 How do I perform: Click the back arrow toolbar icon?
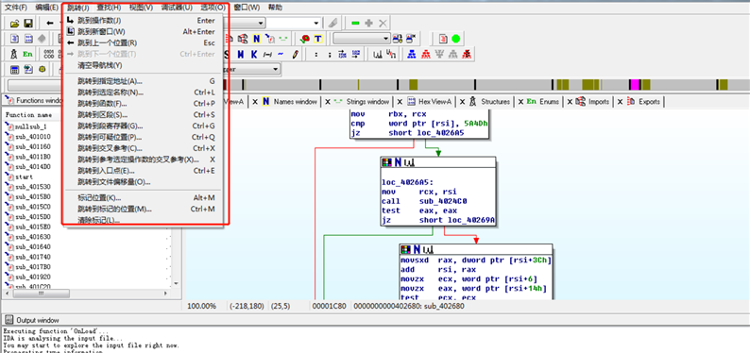50,23
